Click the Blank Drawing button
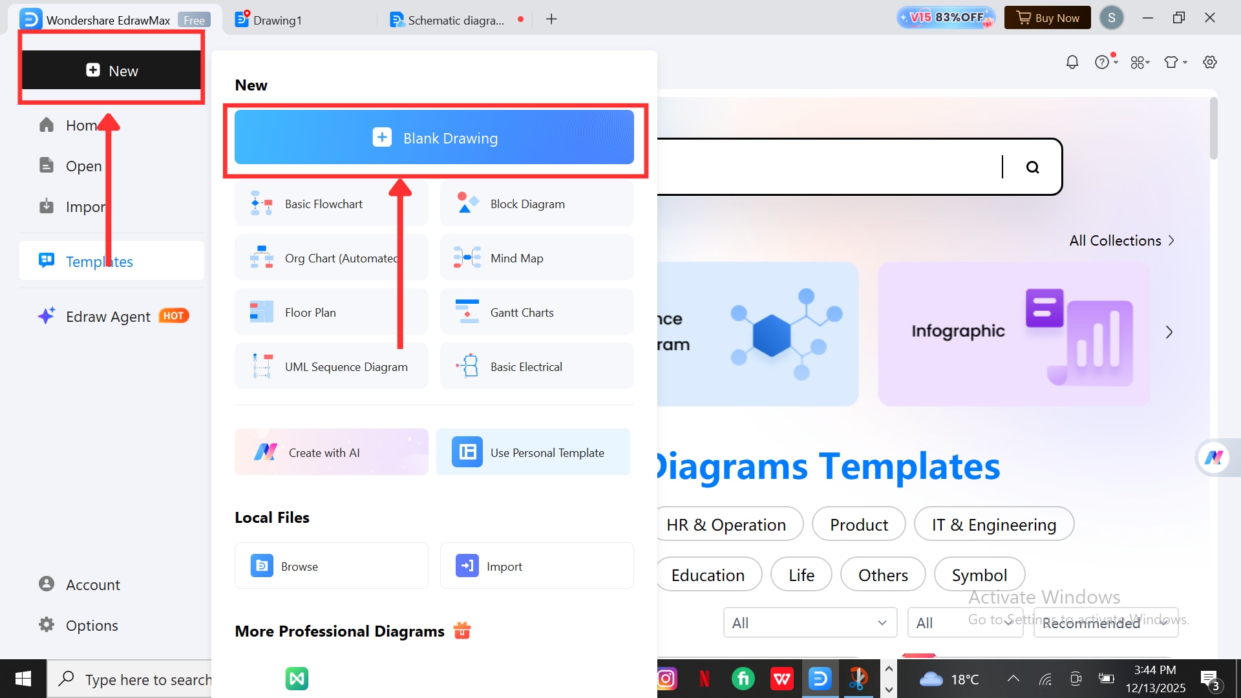This screenshot has width=1241, height=698. pyautogui.click(x=435, y=138)
